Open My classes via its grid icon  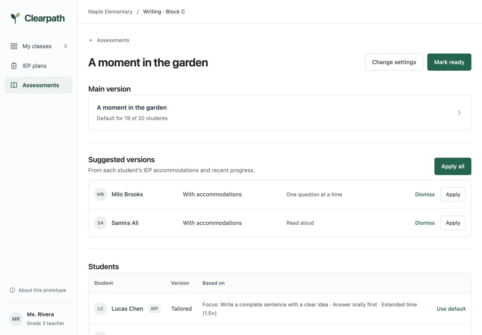click(14, 46)
